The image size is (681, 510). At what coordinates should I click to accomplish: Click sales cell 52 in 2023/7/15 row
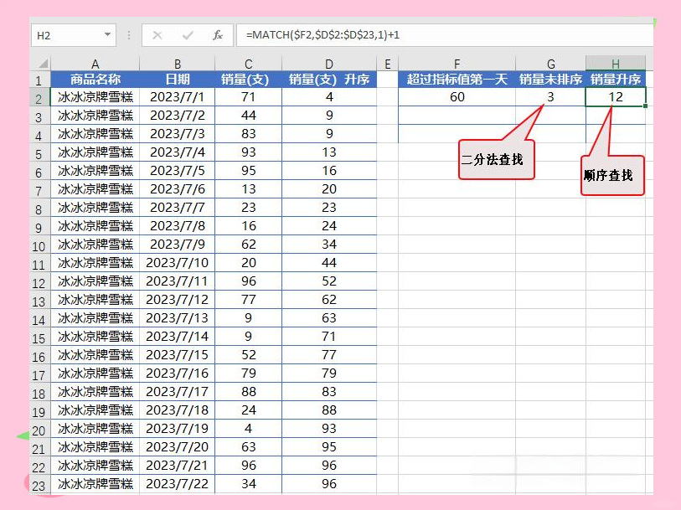(249, 355)
